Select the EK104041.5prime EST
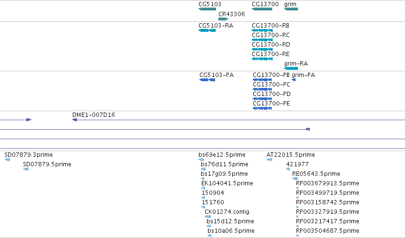The image size is (405, 238). coord(203,188)
